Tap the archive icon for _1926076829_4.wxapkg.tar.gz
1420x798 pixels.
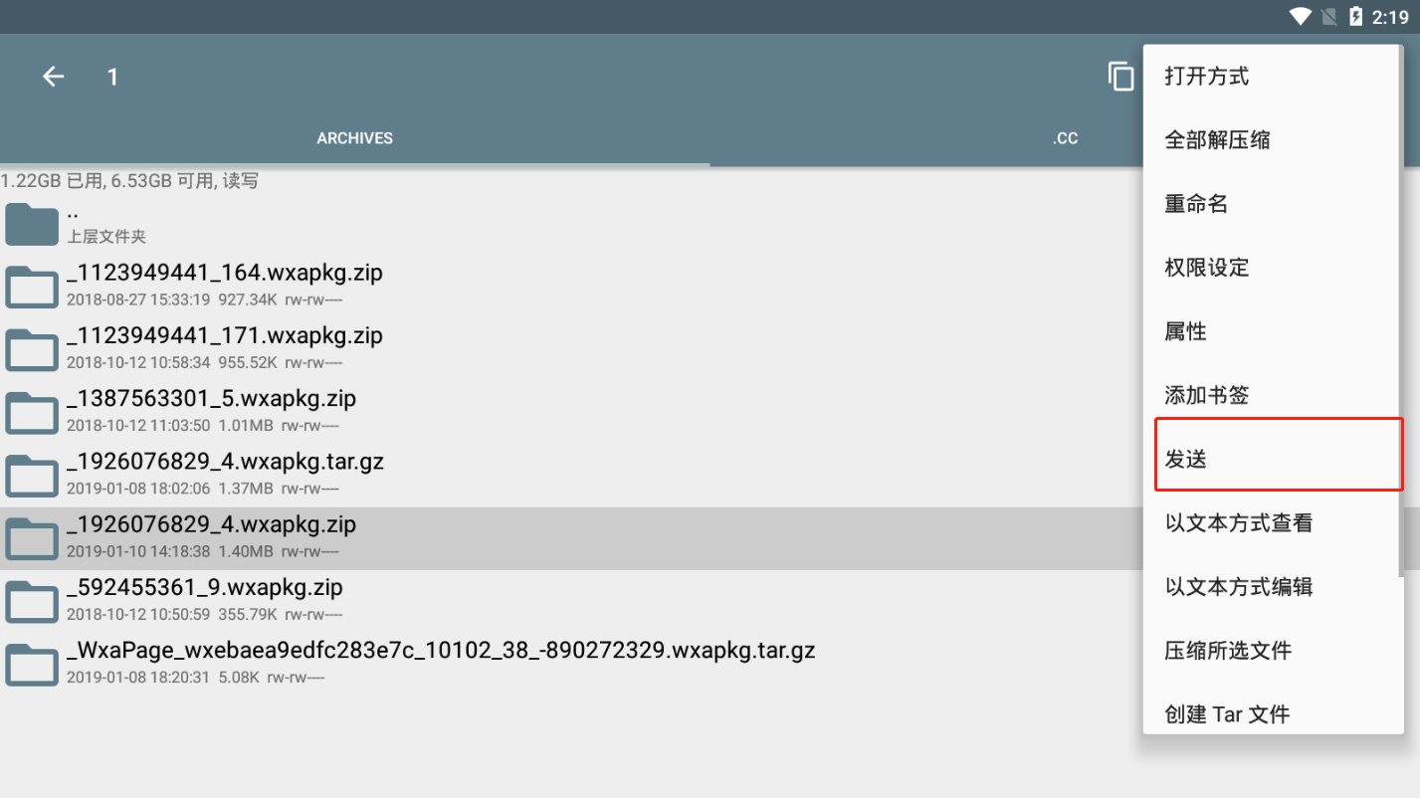[32, 476]
